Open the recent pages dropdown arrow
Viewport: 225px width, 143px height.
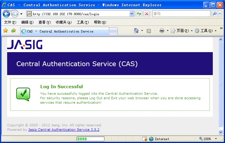pyautogui.click(x=21, y=14)
